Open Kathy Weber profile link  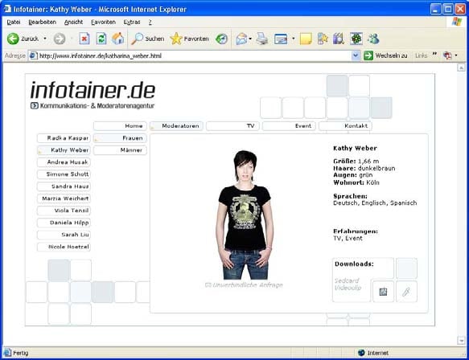(64, 150)
